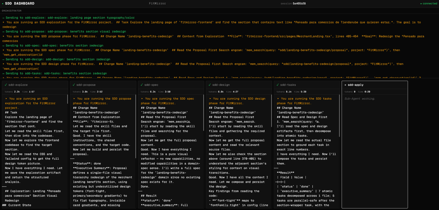Click the working status dot on sdd-apply card

click(346, 85)
